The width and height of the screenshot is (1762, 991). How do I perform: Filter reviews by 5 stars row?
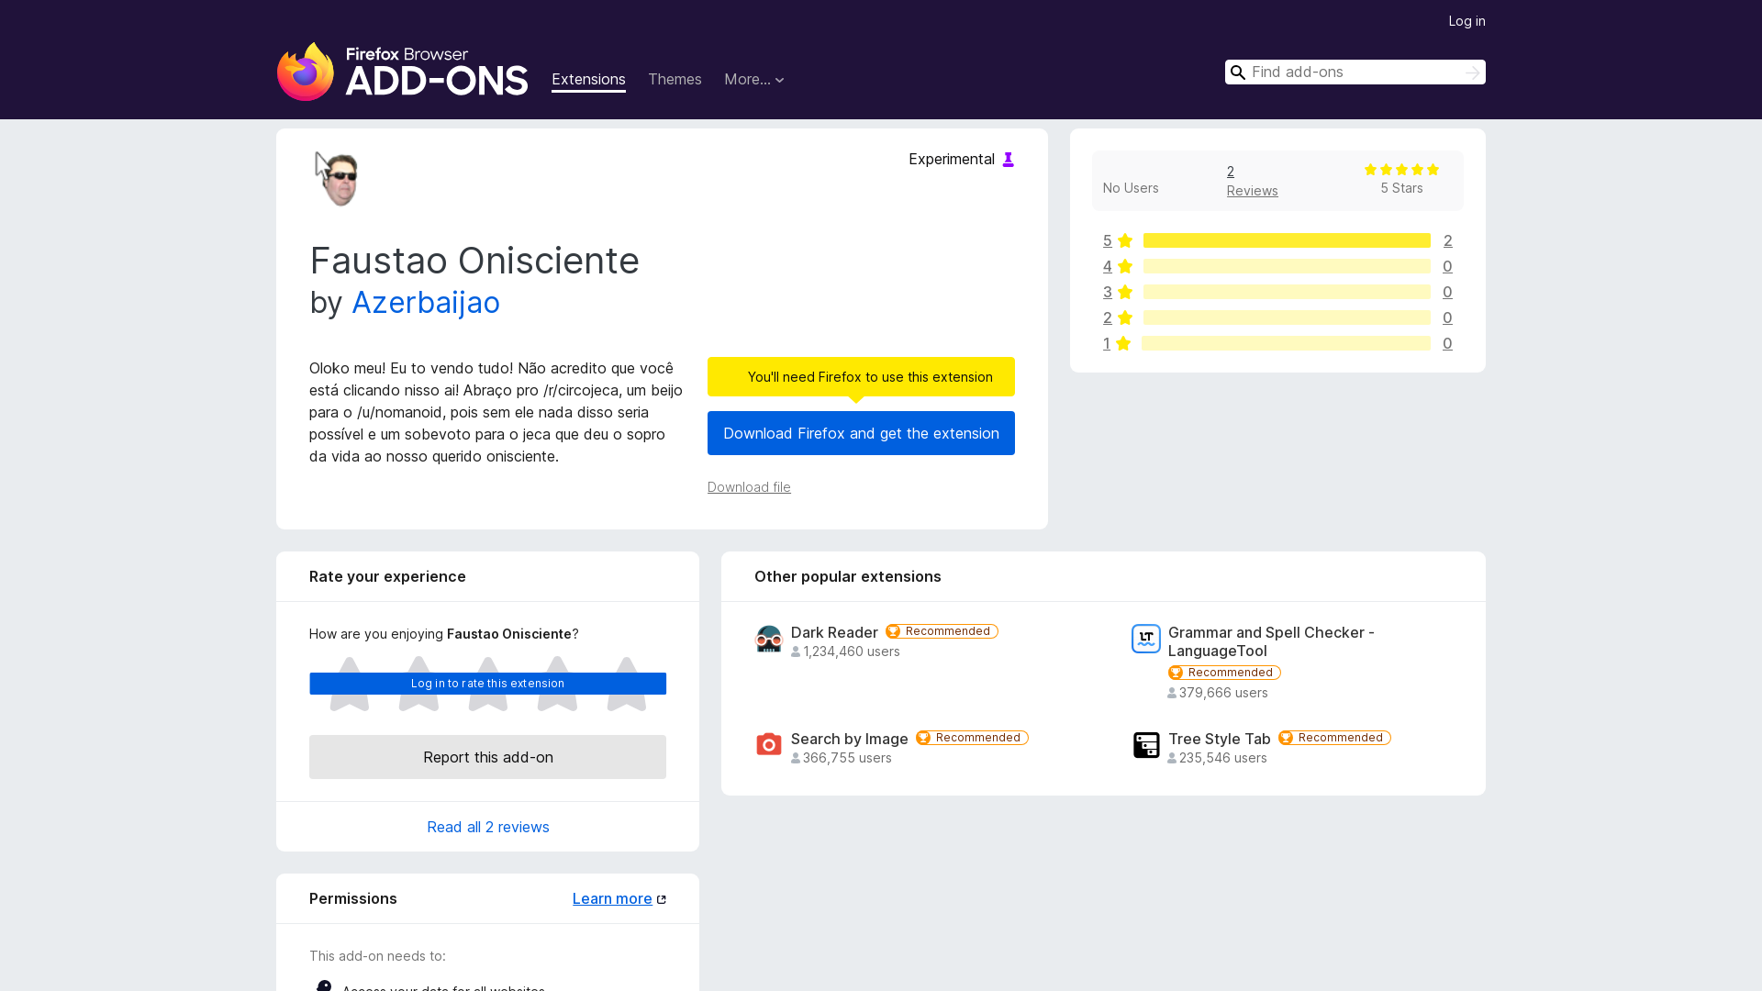pos(1277,240)
